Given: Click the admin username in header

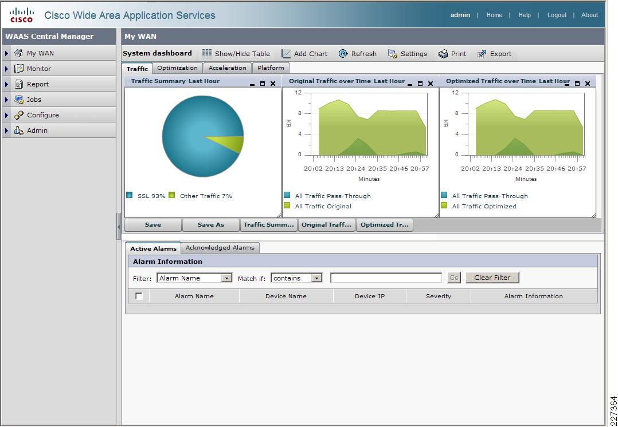Looking at the screenshot, I should coord(460,15).
